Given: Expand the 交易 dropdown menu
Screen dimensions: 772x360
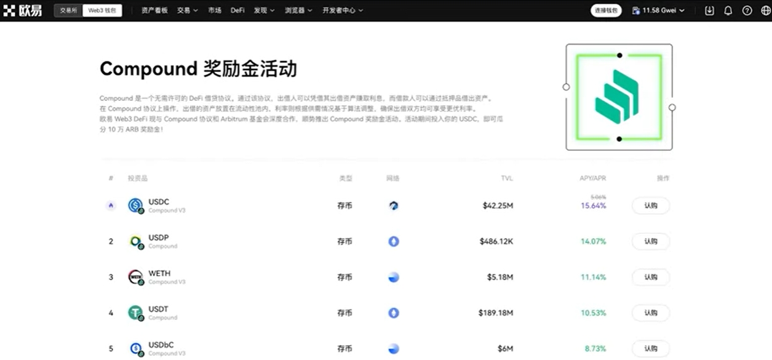Looking at the screenshot, I should (188, 10).
